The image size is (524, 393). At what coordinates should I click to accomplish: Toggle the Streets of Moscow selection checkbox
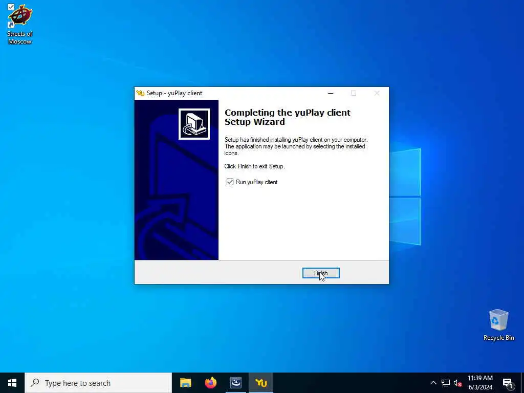point(11,7)
